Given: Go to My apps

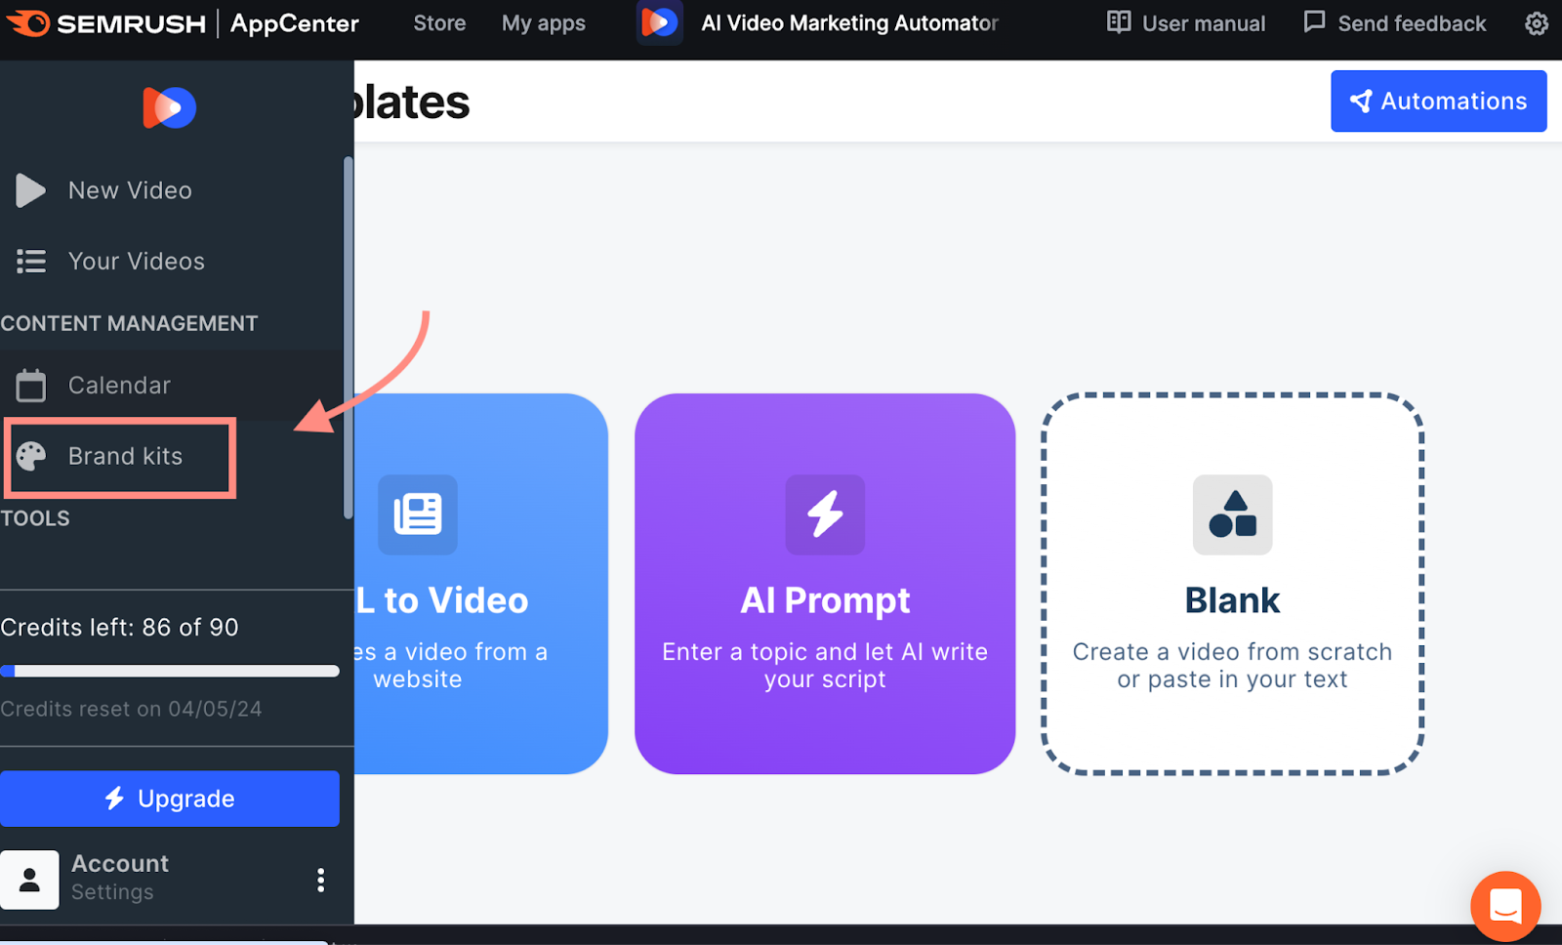Looking at the screenshot, I should coord(543,22).
